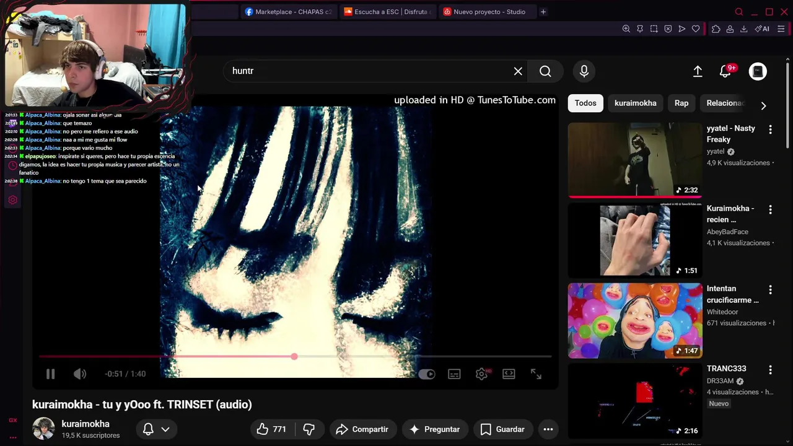This screenshot has width=793, height=446.
Task: Open the sidebar three-dots menu at bottom
Action: click(x=13, y=437)
